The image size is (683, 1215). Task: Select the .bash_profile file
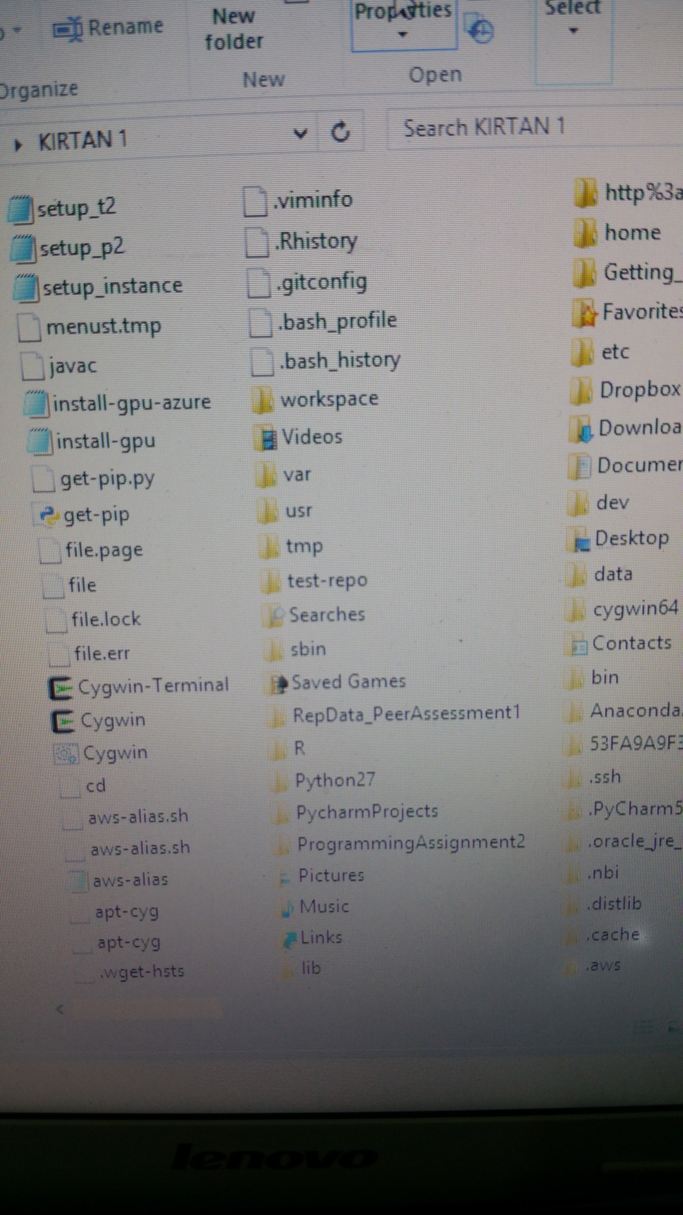[338, 321]
